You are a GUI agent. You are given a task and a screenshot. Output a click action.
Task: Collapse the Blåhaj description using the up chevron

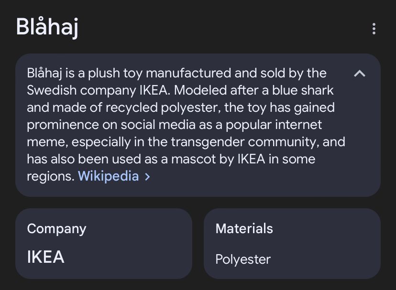pyautogui.click(x=360, y=74)
